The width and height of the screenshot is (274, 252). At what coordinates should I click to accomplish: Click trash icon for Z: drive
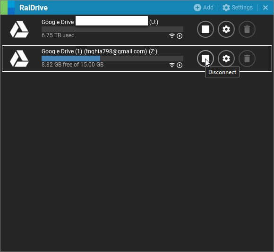pos(247,59)
